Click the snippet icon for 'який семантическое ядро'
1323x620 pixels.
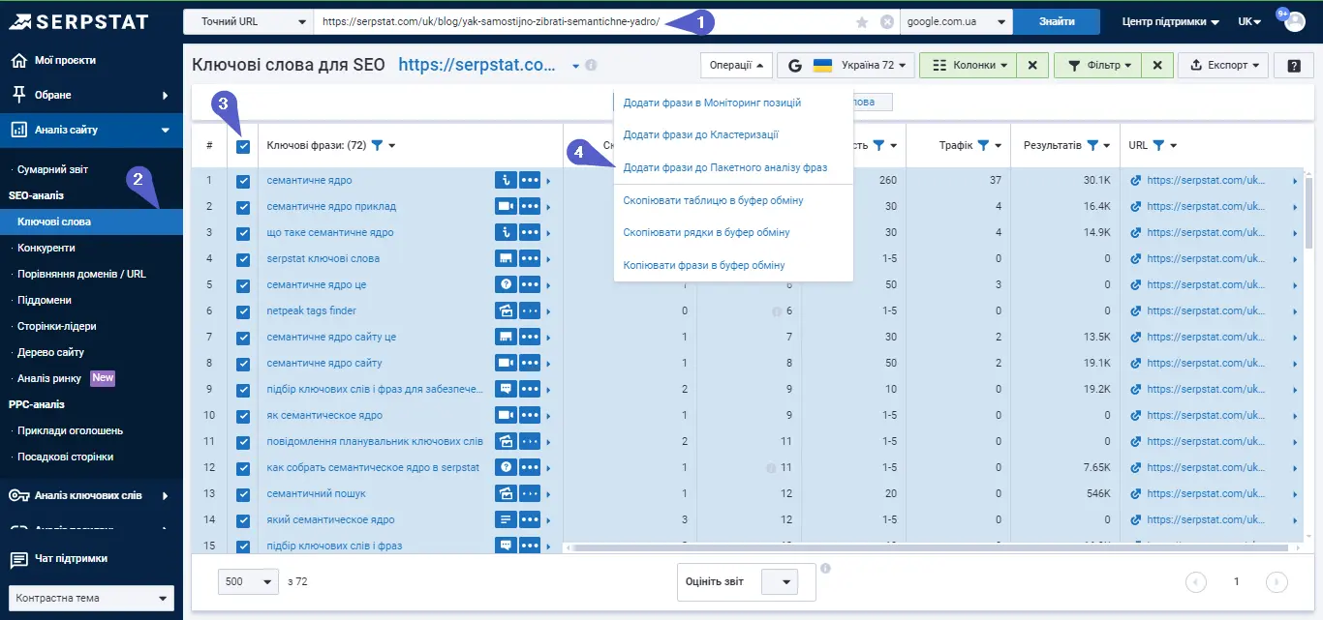click(505, 519)
